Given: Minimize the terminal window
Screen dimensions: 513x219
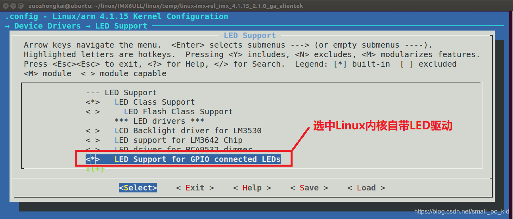Looking at the screenshot, I should [x=13, y=6].
